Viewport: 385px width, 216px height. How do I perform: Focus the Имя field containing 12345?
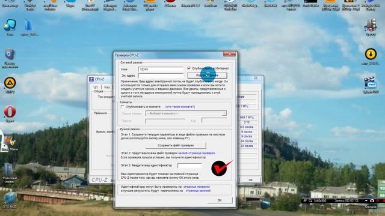161,70
